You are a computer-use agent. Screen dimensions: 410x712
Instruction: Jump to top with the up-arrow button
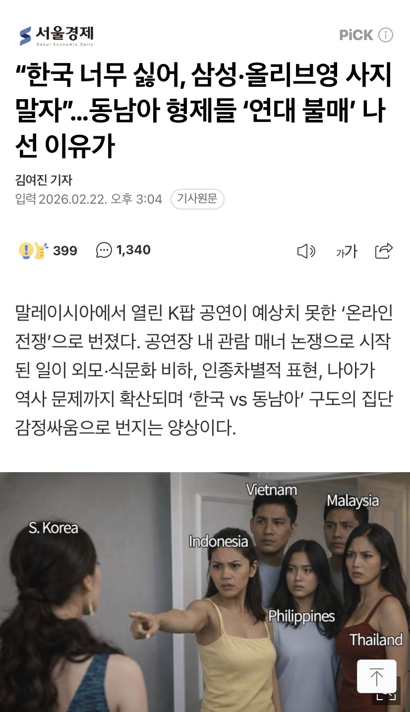coord(377,676)
